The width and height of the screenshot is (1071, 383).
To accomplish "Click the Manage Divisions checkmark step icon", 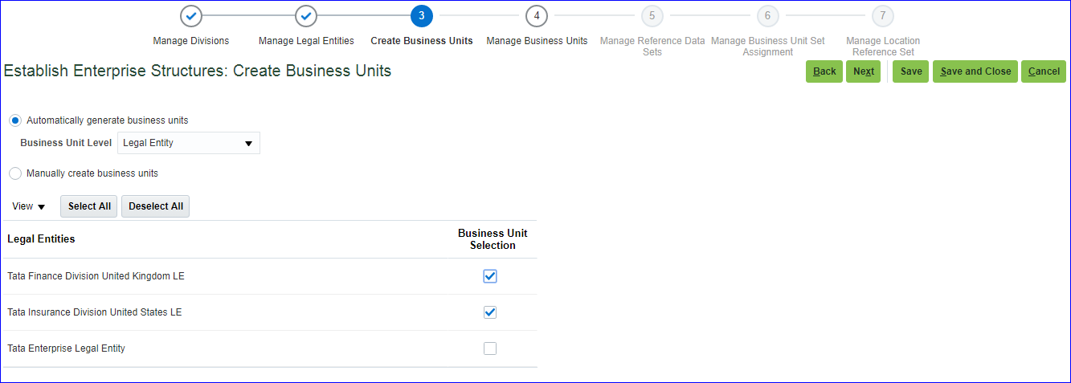I will [191, 16].
